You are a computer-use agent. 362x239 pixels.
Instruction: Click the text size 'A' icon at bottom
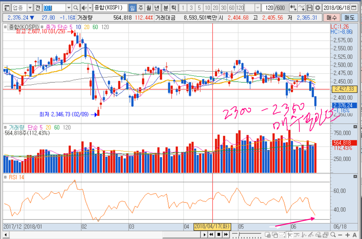354,235
